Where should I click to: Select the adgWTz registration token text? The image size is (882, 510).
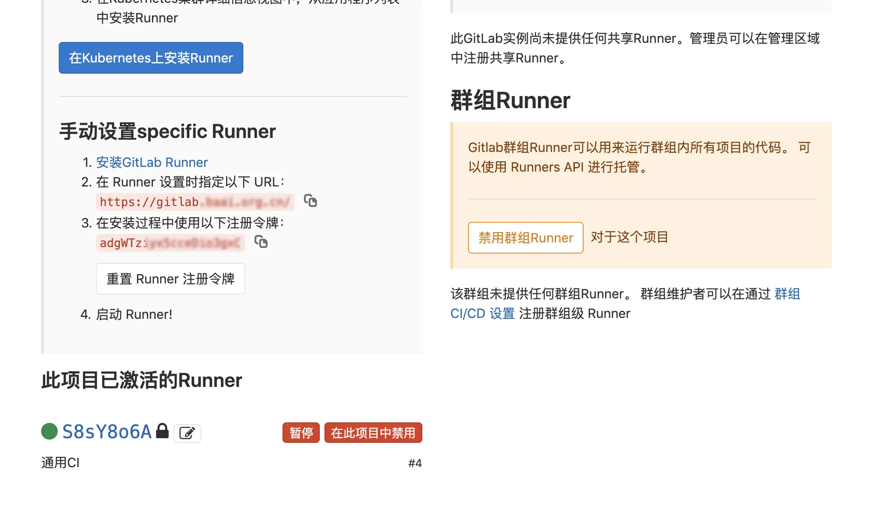[171, 242]
